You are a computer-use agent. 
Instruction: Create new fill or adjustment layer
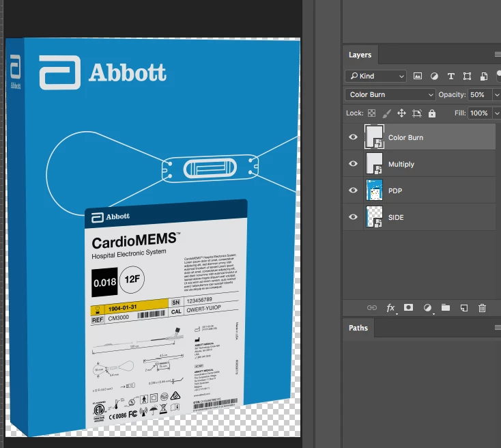[x=427, y=308]
